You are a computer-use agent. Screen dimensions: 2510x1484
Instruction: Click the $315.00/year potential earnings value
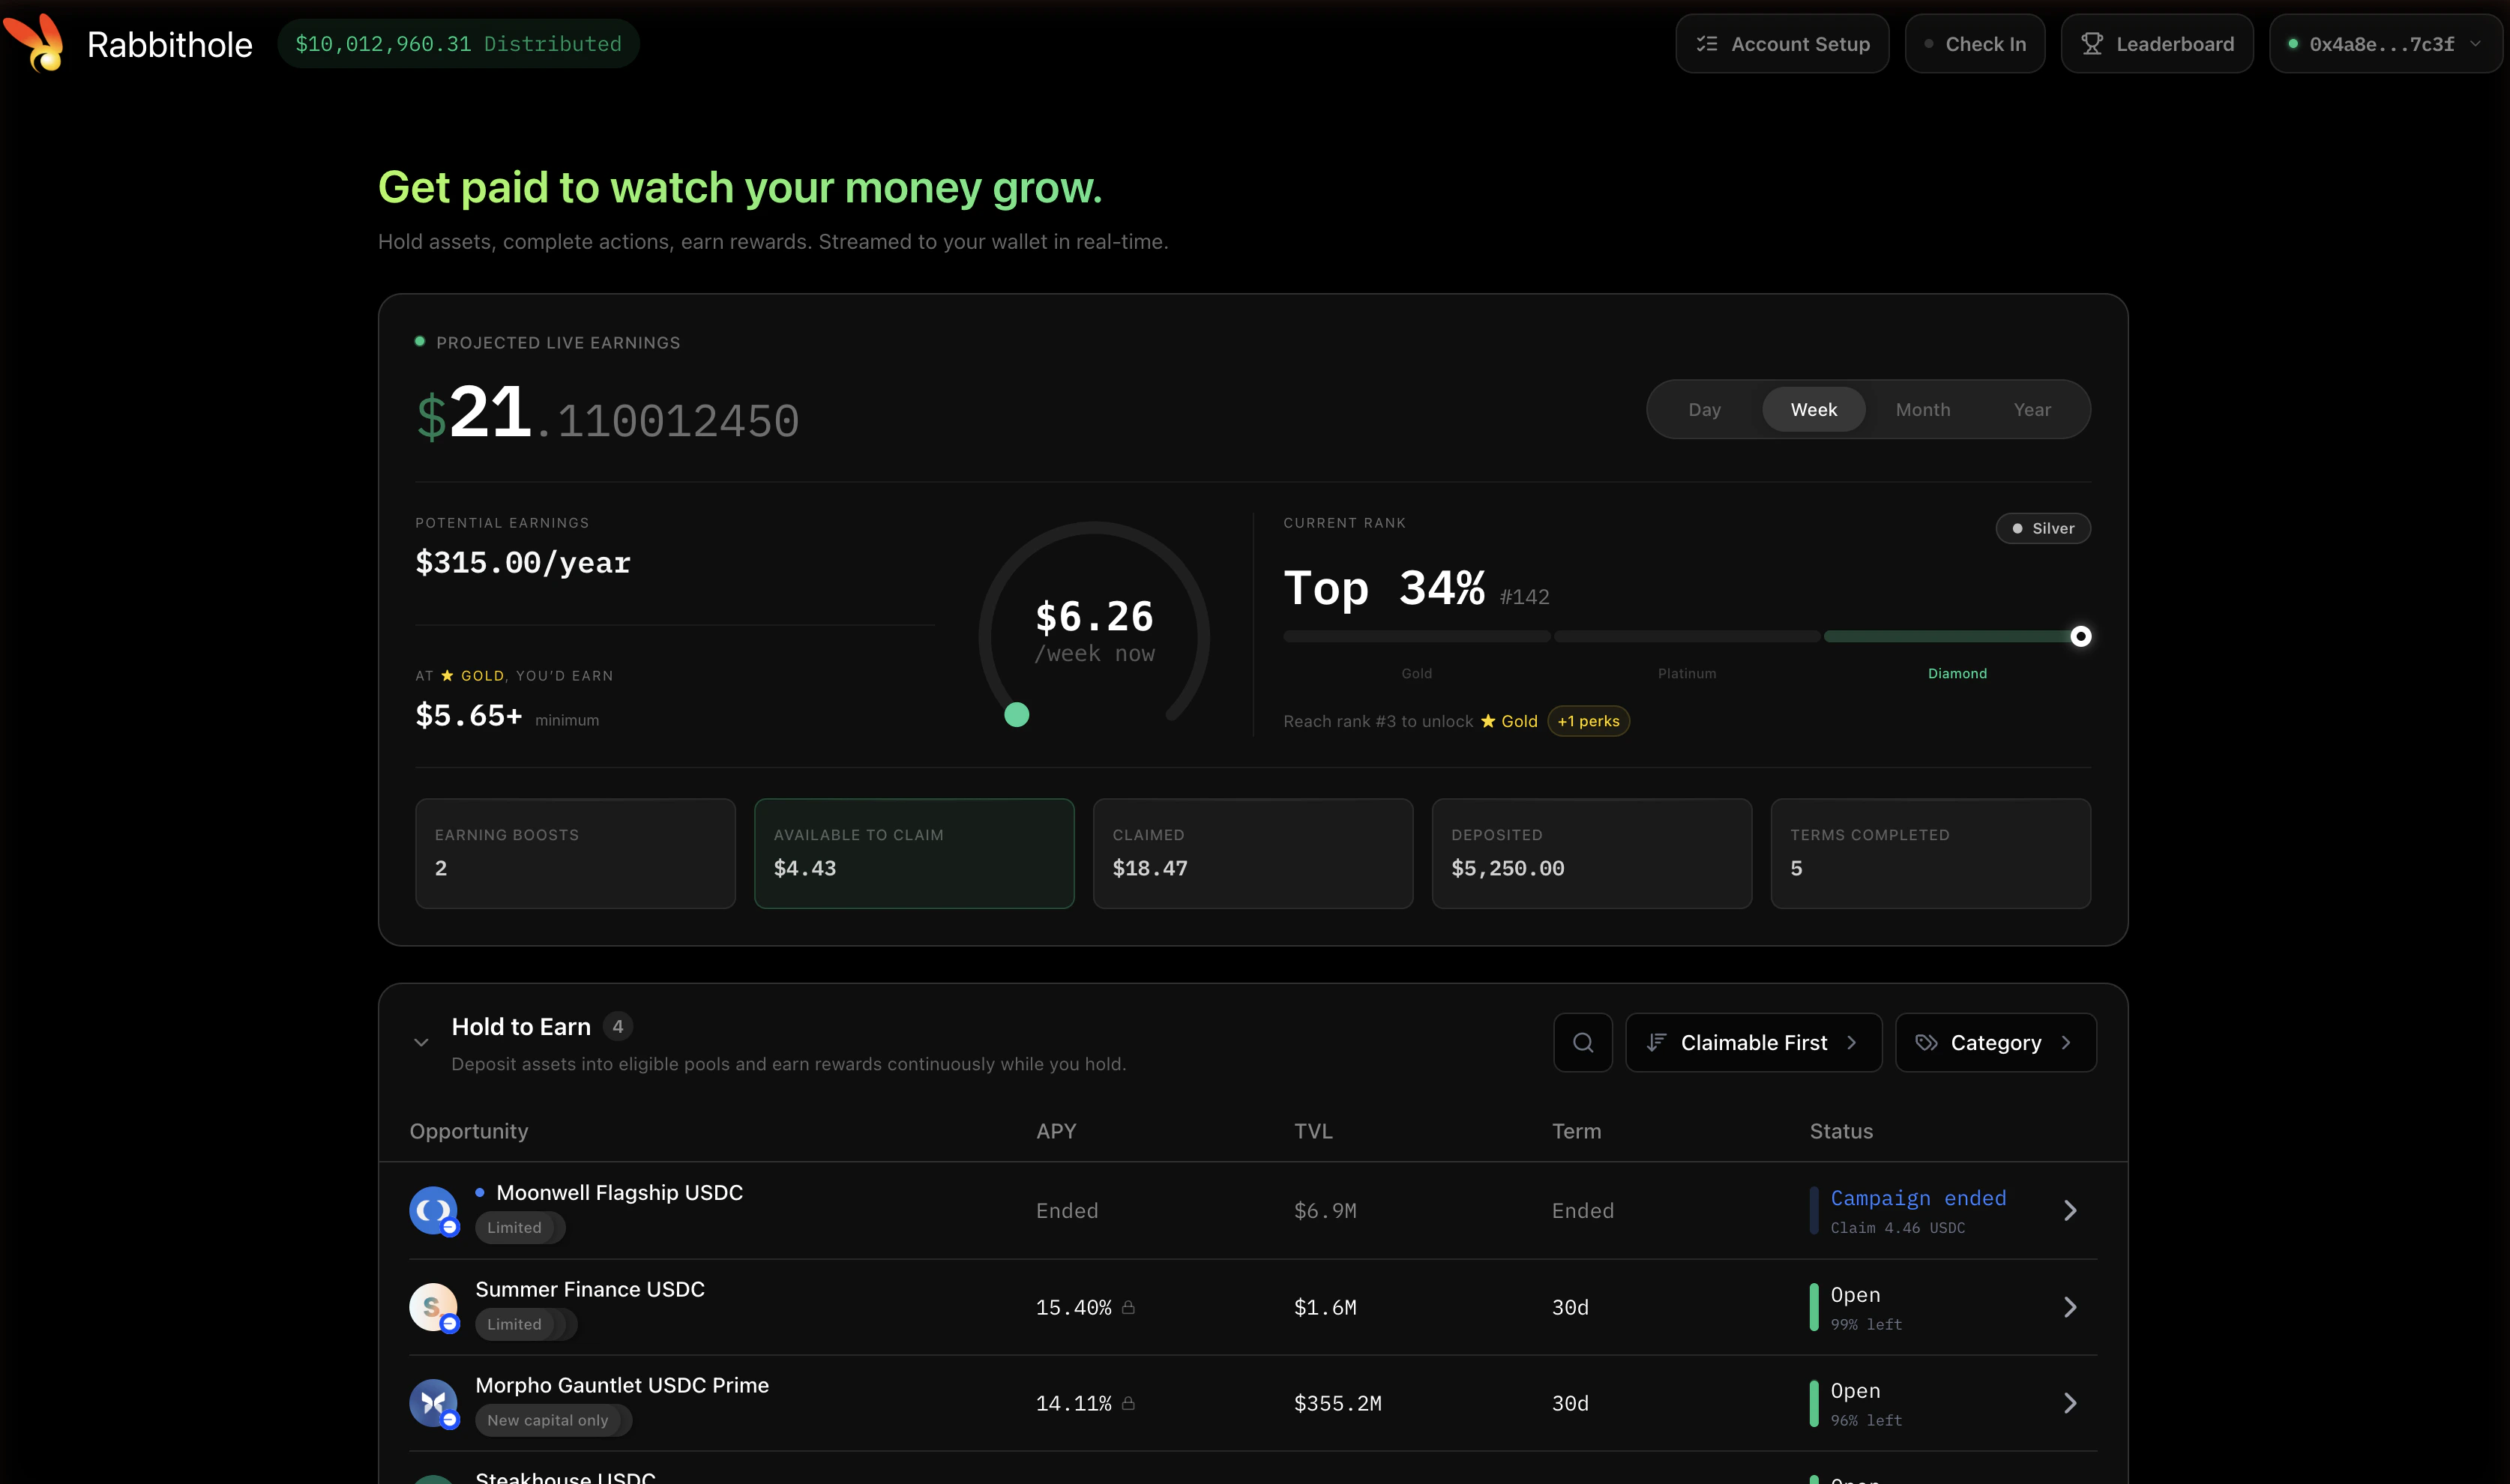pyautogui.click(x=523, y=562)
